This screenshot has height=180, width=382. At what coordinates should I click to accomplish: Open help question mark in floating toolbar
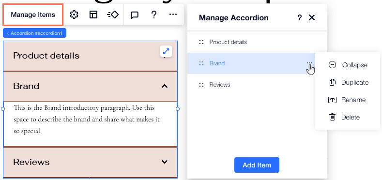(x=154, y=15)
